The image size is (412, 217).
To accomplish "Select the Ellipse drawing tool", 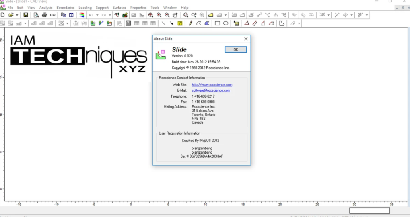I will coord(226,23).
